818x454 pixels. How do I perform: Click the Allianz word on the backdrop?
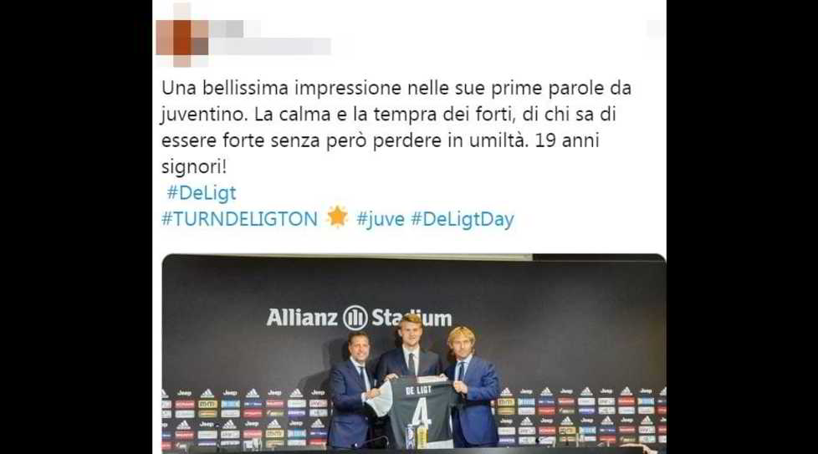click(302, 318)
